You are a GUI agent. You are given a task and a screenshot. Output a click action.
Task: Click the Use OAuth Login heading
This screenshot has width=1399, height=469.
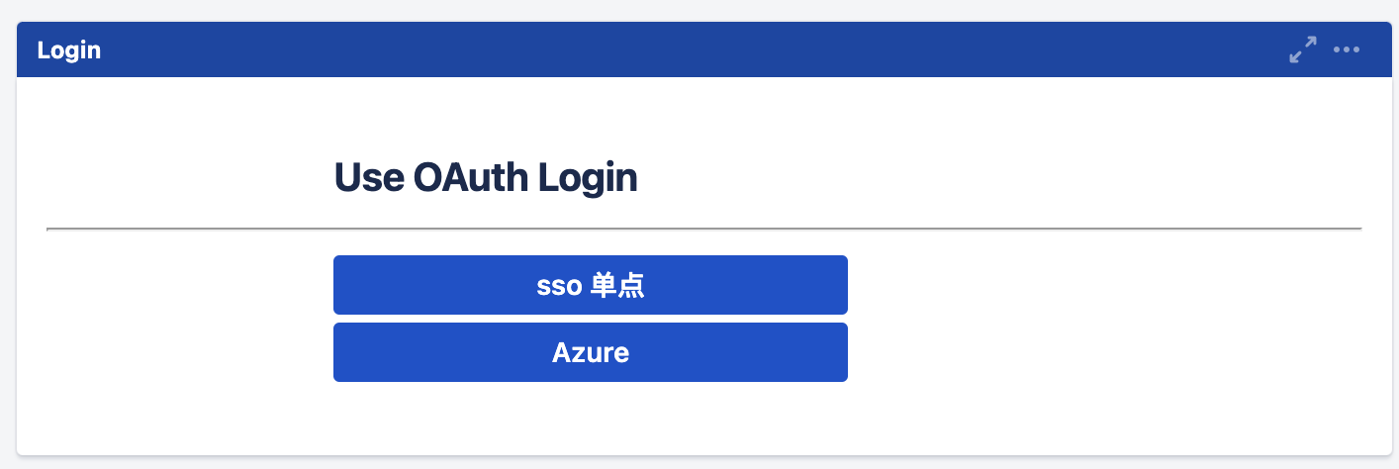485,178
